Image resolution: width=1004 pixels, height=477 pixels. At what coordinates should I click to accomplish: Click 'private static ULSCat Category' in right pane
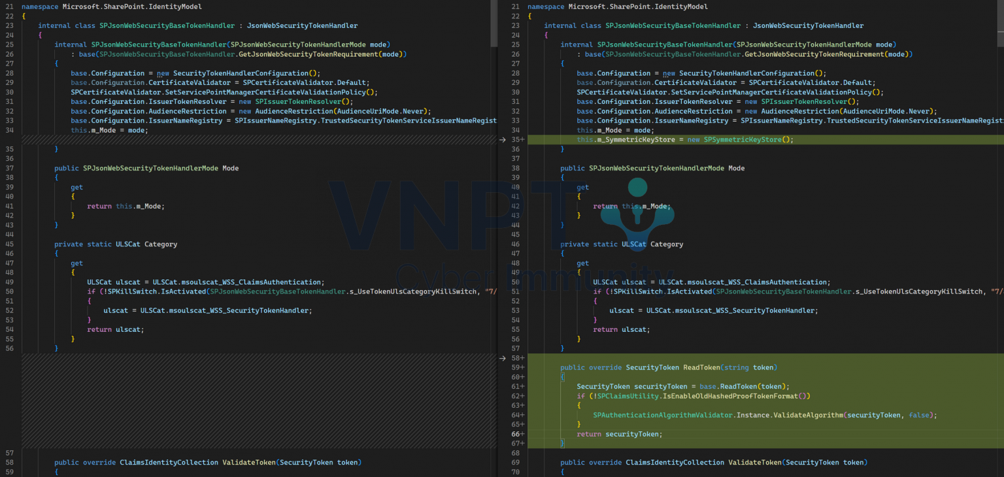(622, 244)
